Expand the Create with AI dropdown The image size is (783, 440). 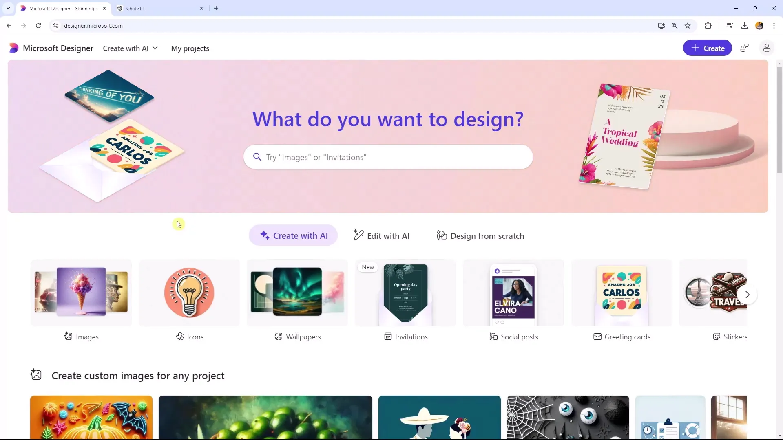pyautogui.click(x=130, y=48)
